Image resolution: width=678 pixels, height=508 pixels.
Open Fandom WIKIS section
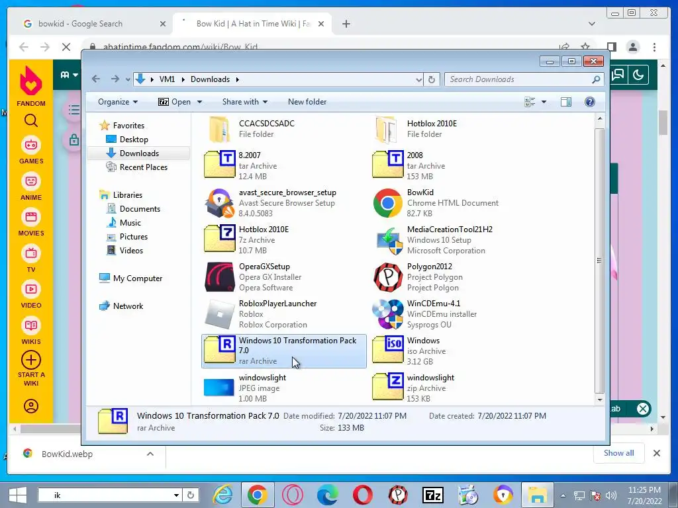pos(31,331)
